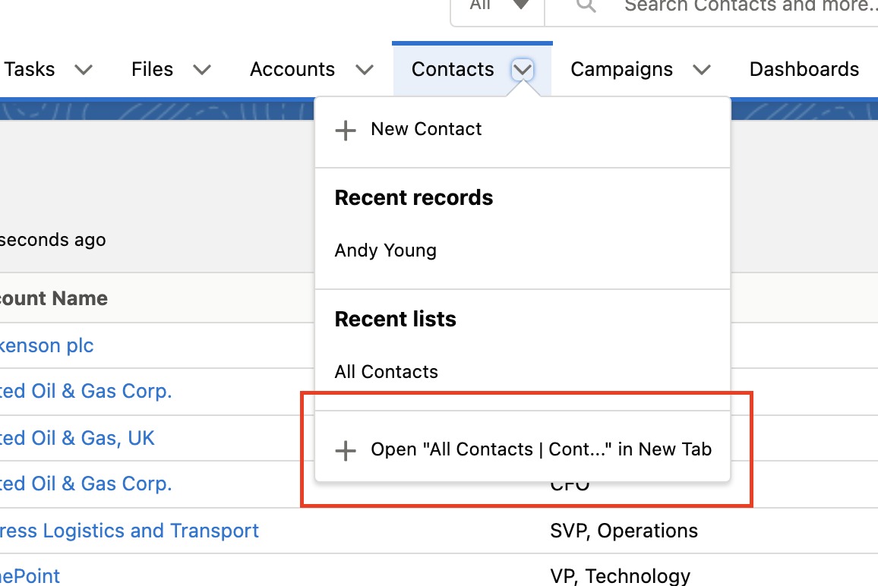Go to the Accounts tab
The image size is (878, 586).
coord(292,70)
